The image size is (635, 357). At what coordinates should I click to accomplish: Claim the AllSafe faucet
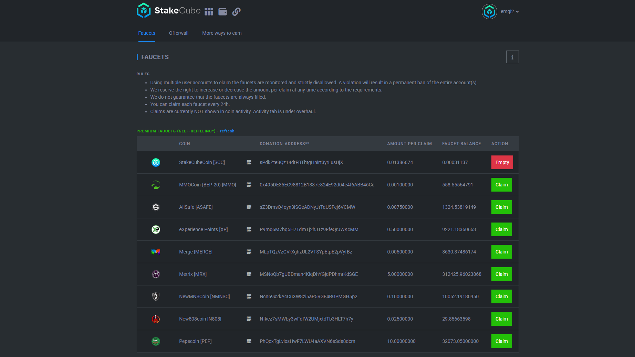pos(501,207)
